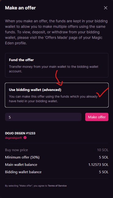Choose Use bidding wallet (advanced) option
This screenshot has height=198, width=113.
tap(57, 95)
